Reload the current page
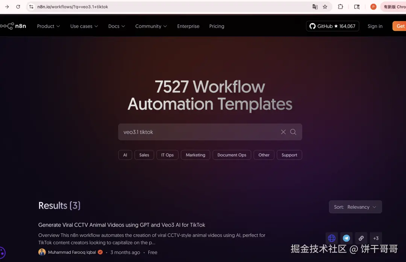 click(18, 7)
